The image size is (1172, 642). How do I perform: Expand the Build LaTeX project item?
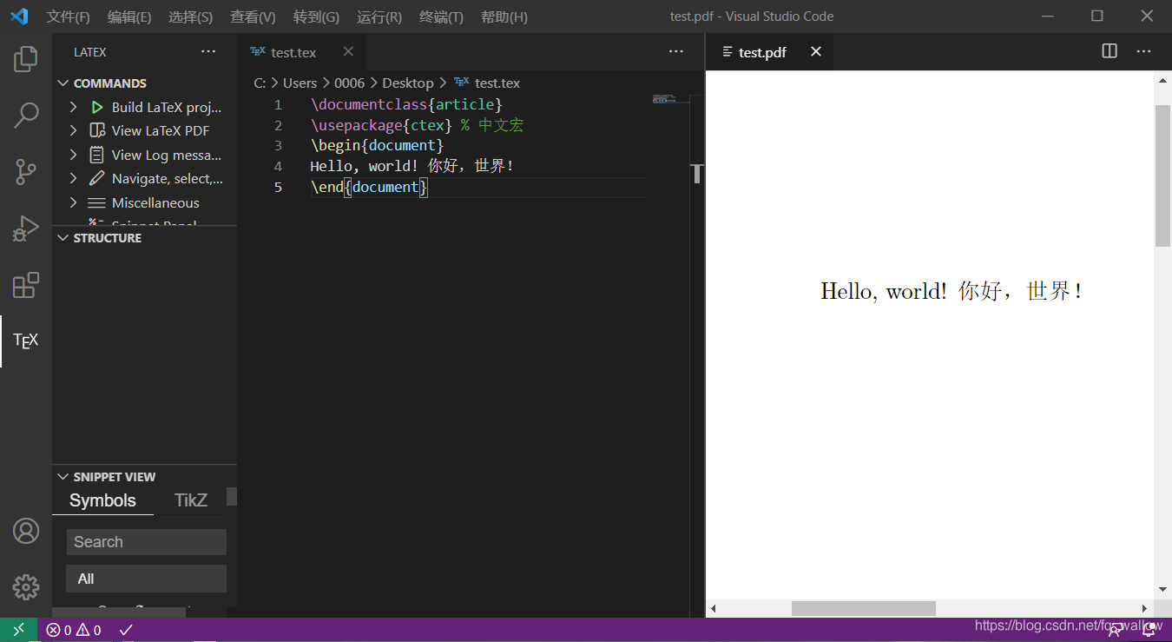[x=75, y=108]
